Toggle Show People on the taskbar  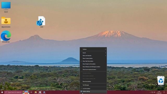pyautogui.click(x=93, y=64)
